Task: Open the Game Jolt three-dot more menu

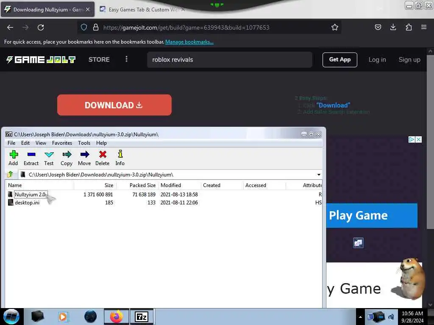Action: click(126, 59)
